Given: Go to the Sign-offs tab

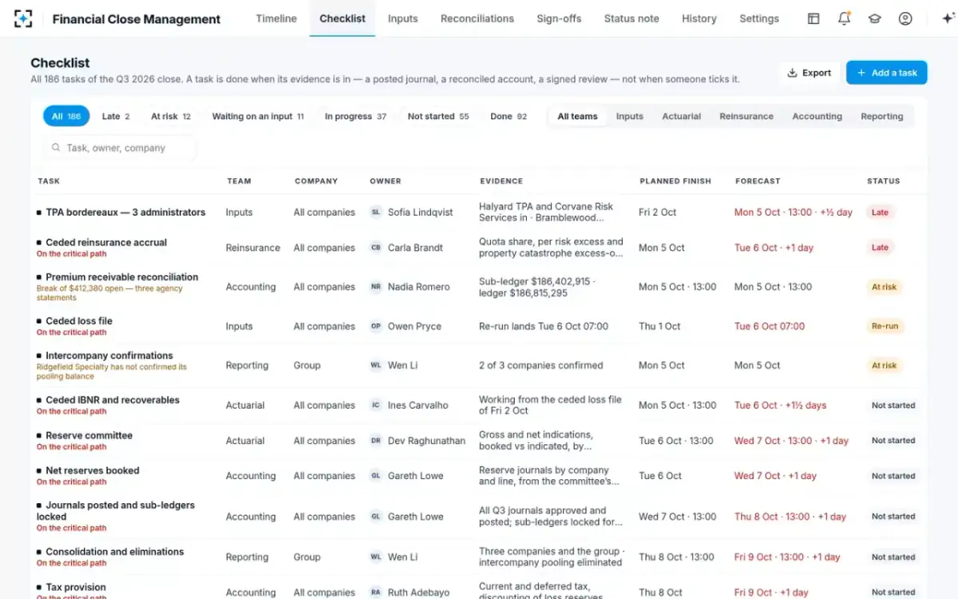Looking at the screenshot, I should pos(559,18).
